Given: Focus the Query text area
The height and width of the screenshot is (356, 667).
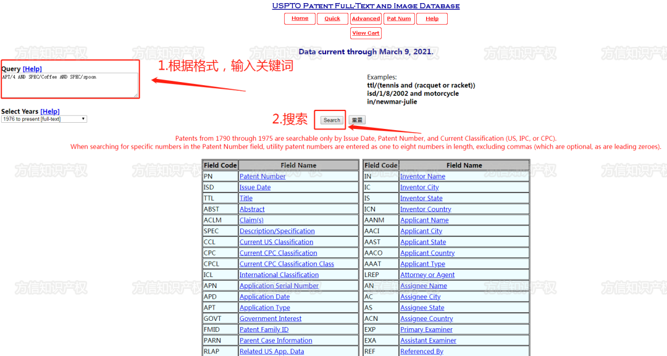Looking at the screenshot, I should pos(70,85).
